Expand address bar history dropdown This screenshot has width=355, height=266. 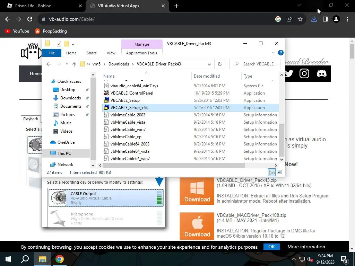(x=209, y=64)
